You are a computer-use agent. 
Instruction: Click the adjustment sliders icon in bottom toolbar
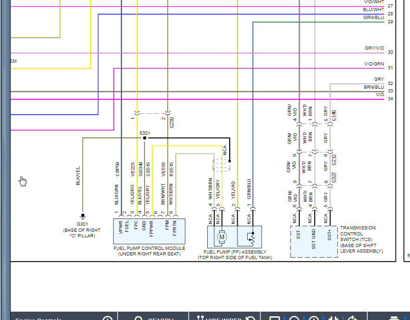pos(333,318)
